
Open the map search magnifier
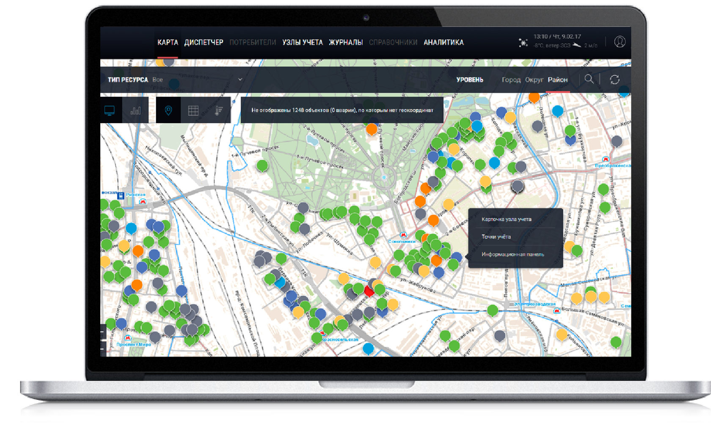[589, 79]
